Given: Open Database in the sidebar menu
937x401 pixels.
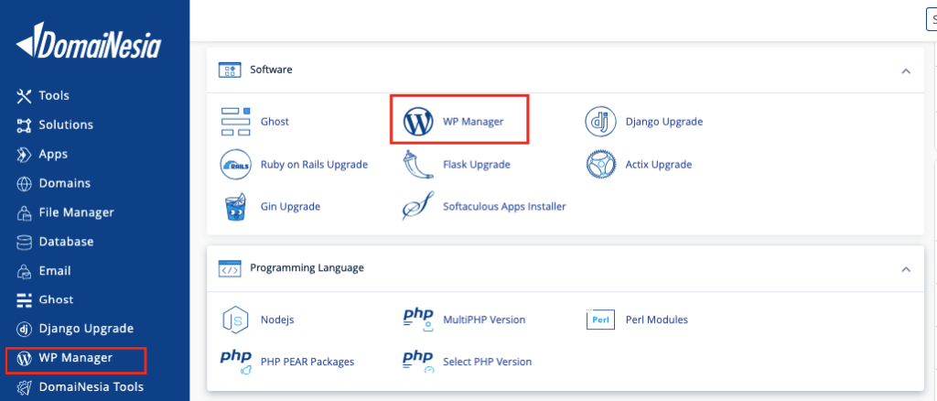Looking at the screenshot, I should tap(66, 242).
